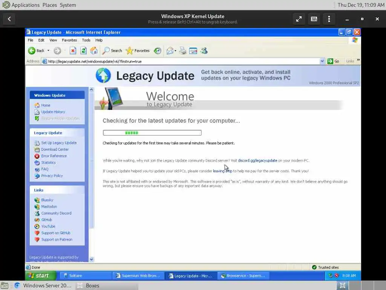Click the Edit page toolbar icon
This screenshot has width=386, height=290.
click(193, 51)
